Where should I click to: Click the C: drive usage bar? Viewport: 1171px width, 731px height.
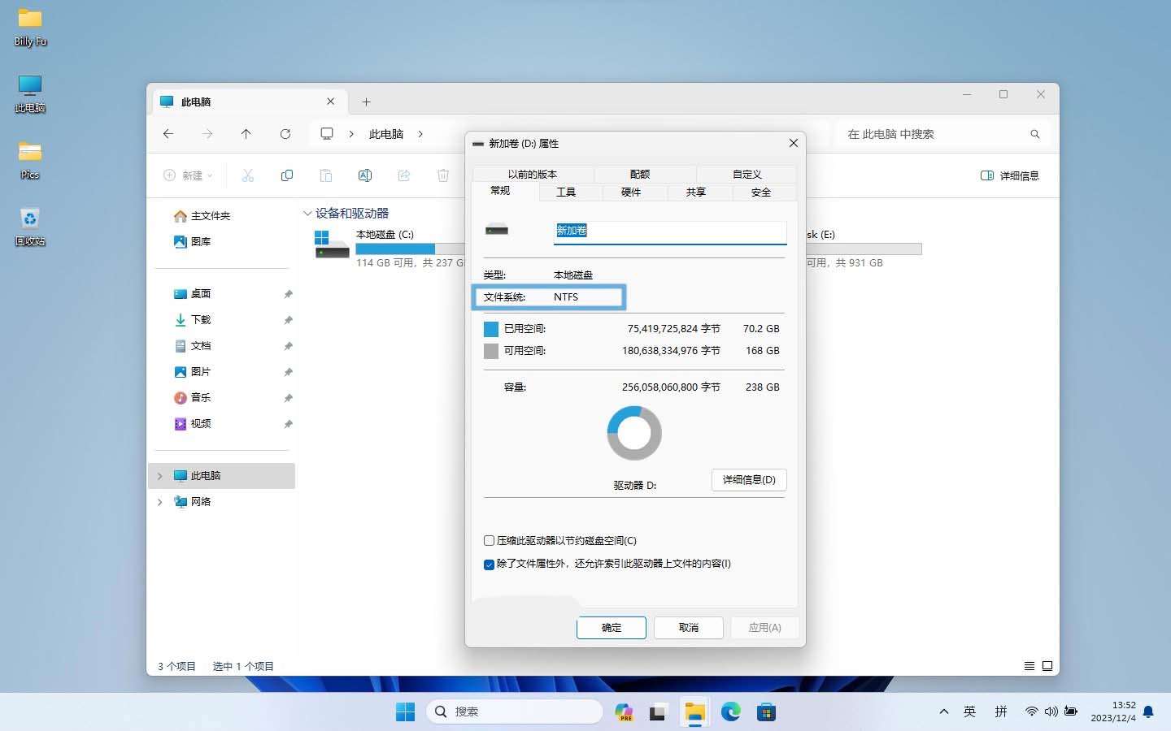click(409, 249)
